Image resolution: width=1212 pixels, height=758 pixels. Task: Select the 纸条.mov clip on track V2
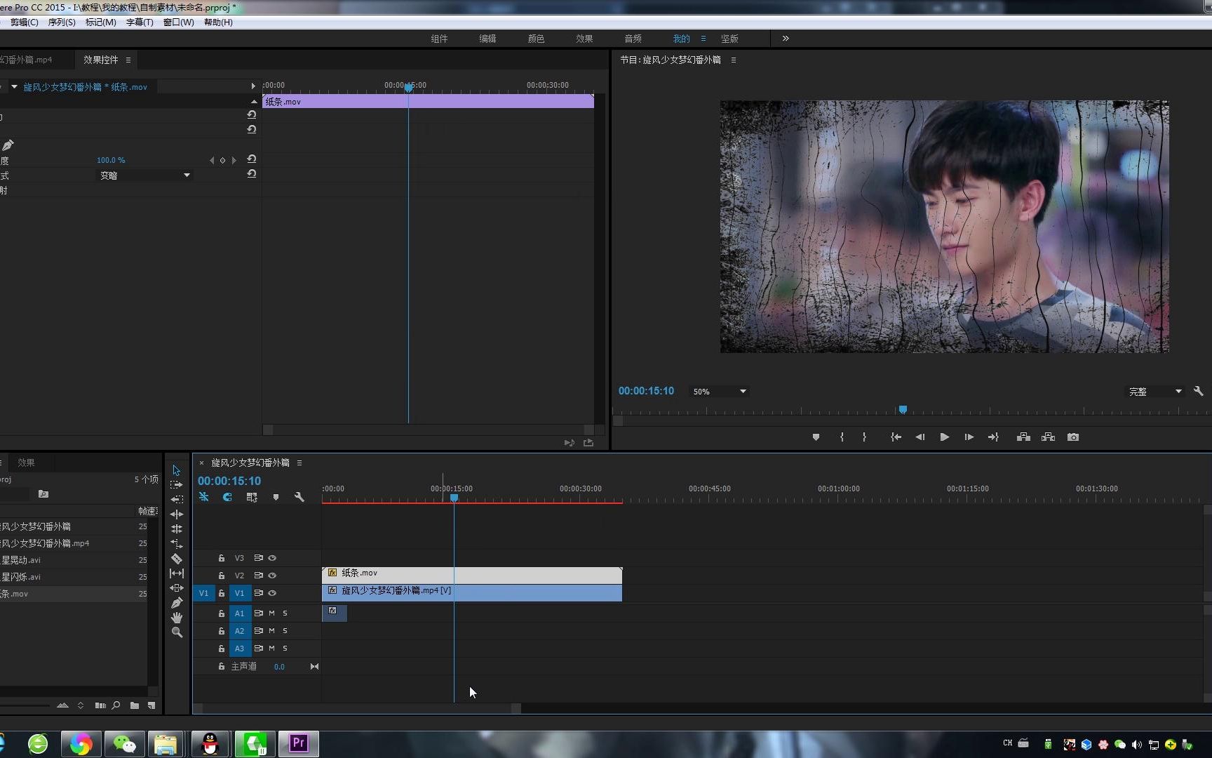click(x=472, y=576)
